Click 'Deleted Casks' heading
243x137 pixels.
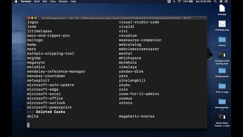[x=50, y=112]
